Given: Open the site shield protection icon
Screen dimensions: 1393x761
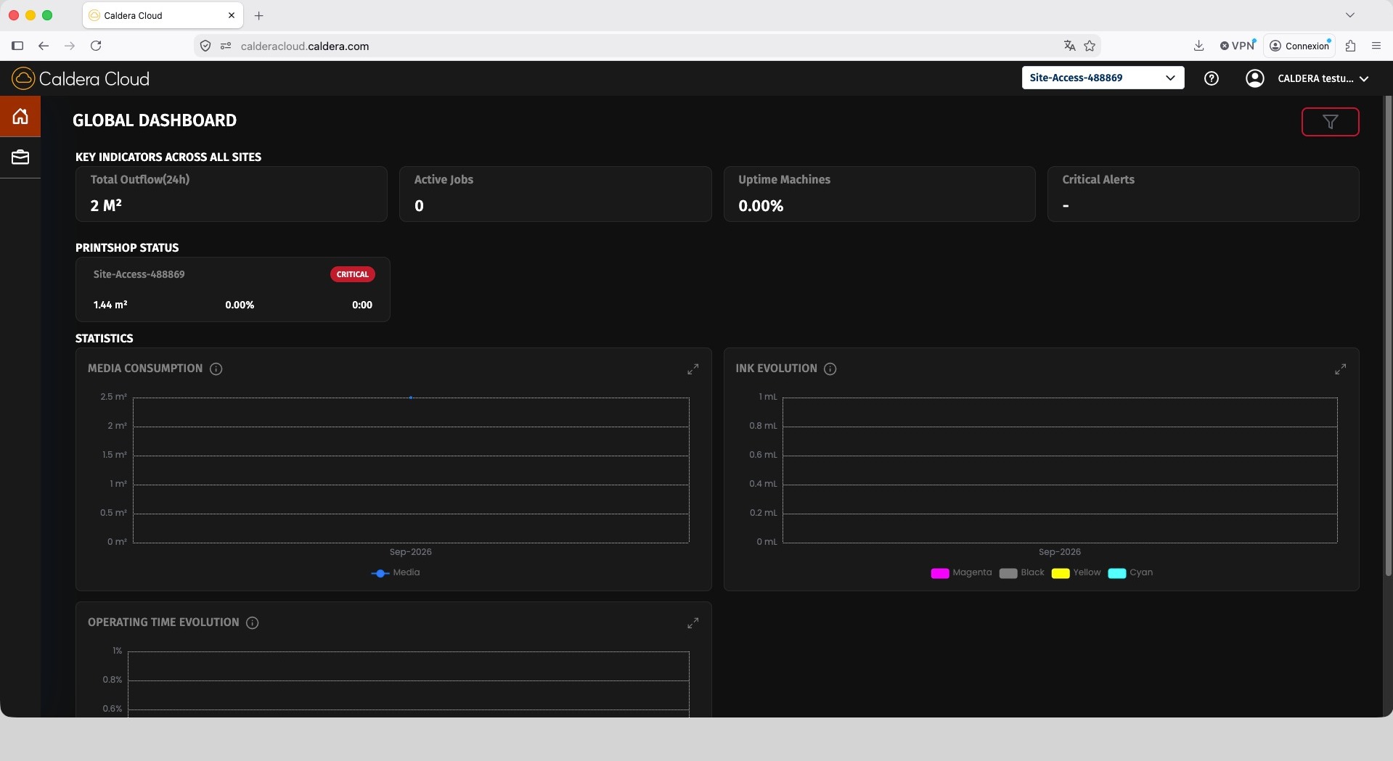Looking at the screenshot, I should (205, 46).
